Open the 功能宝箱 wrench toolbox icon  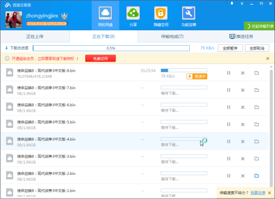pos(189,13)
